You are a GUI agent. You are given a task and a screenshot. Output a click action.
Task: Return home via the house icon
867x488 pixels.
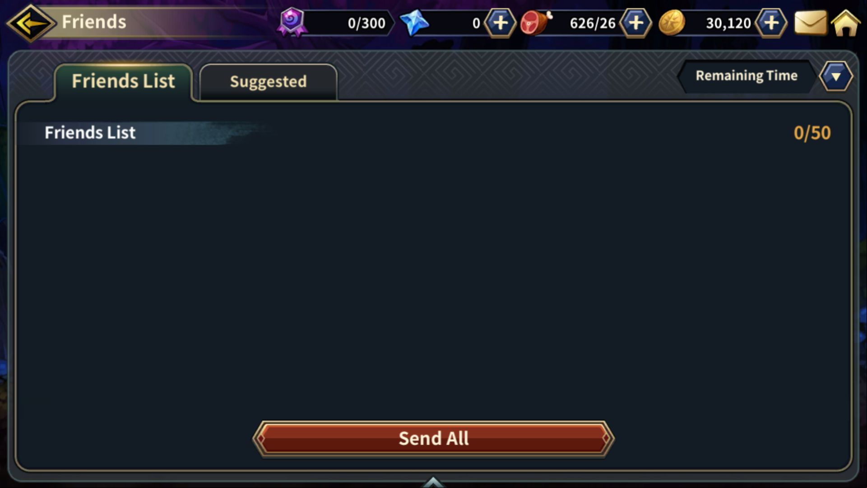pyautogui.click(x=845, y=23)
